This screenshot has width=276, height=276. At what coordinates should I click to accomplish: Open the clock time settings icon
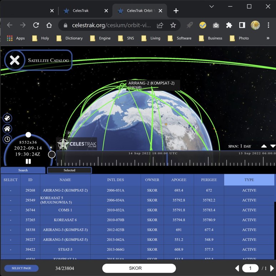[x=7, y=139]
